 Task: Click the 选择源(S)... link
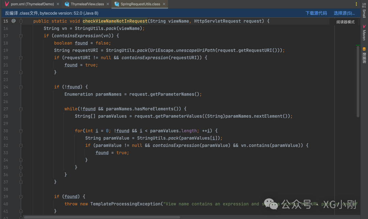click(x=344, y=13)
